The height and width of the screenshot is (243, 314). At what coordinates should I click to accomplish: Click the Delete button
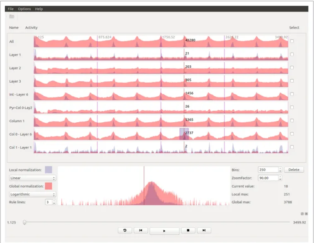tap(294, 170)
